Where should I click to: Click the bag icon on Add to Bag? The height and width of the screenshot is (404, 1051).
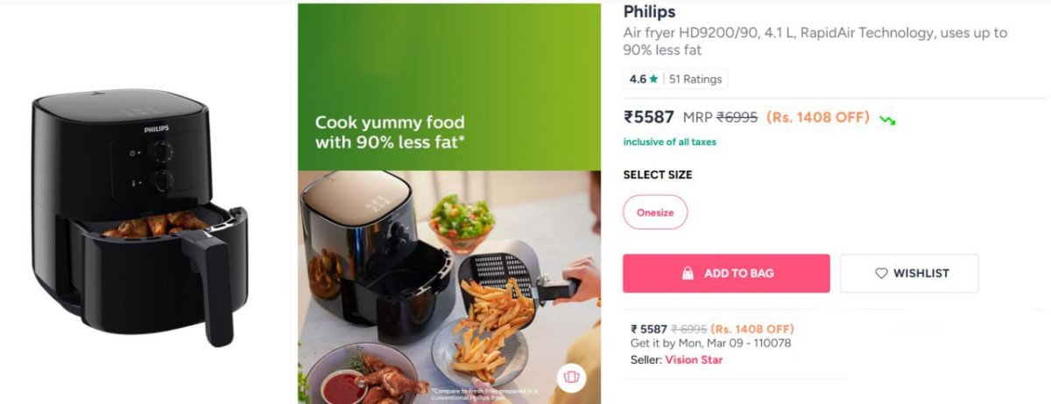tap(688, 274)
